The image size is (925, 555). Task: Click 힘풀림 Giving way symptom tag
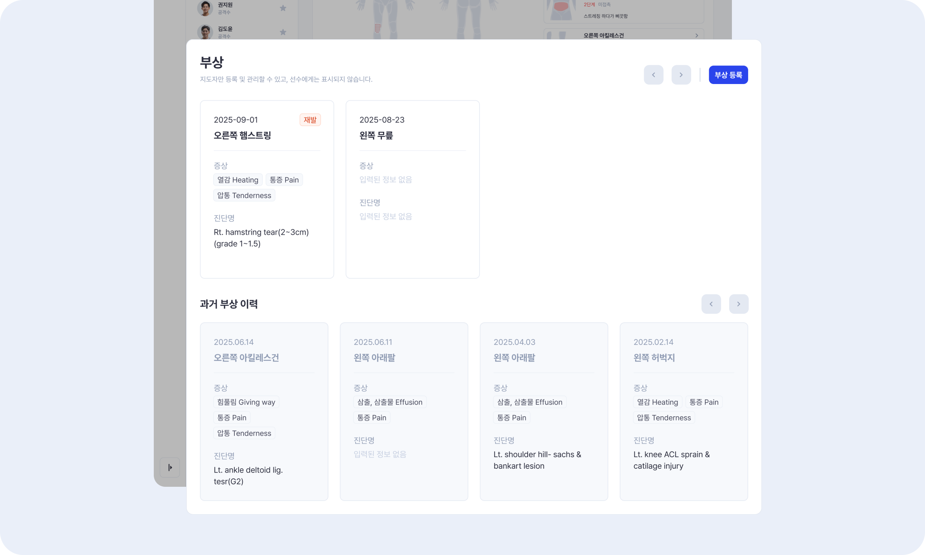pos(246,402)
